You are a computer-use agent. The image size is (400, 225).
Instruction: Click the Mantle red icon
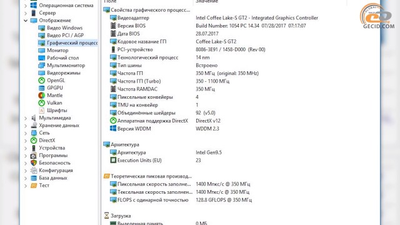pyautogui.click(x=42, y=96)
